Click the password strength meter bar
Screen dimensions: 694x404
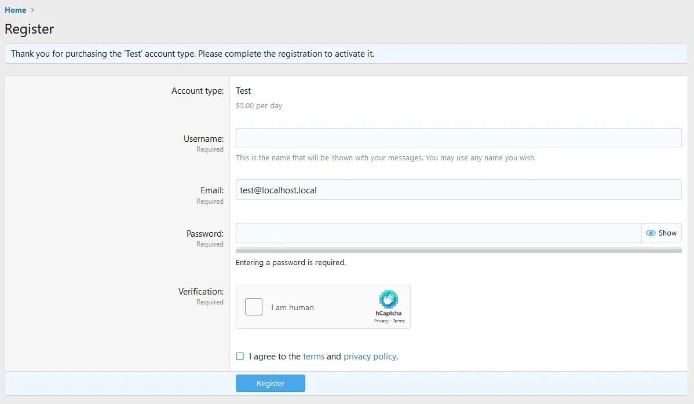[x=458, y=251]
